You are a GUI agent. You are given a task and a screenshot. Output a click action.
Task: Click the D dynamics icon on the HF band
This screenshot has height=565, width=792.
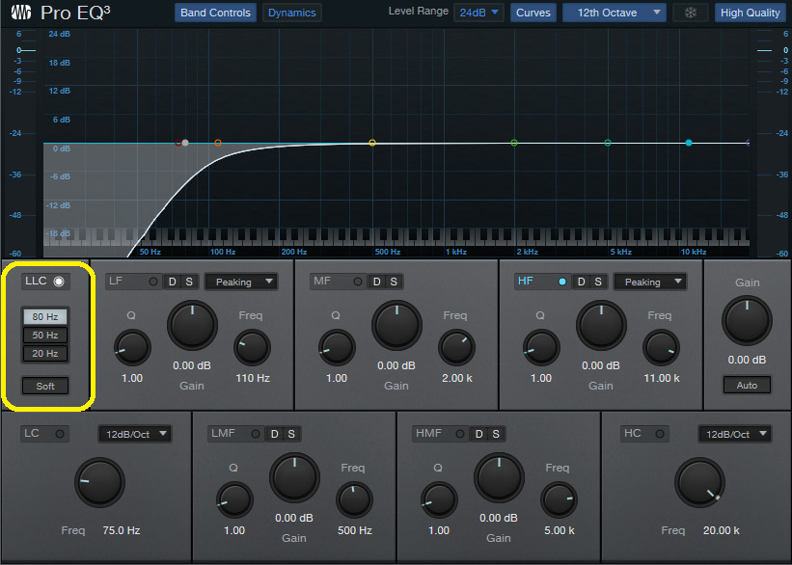tap(579, 282)
